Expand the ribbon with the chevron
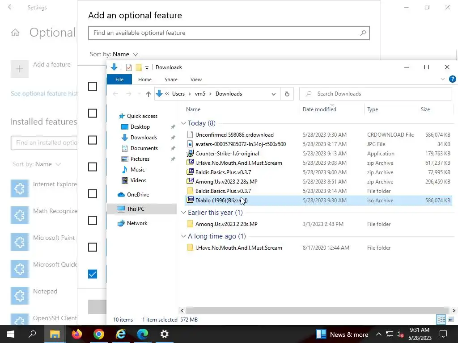 coord(443,79)
